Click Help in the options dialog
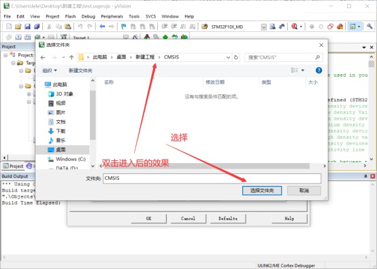Image resolution: width=377 pixels, height=269 pixels. (289, 218)
